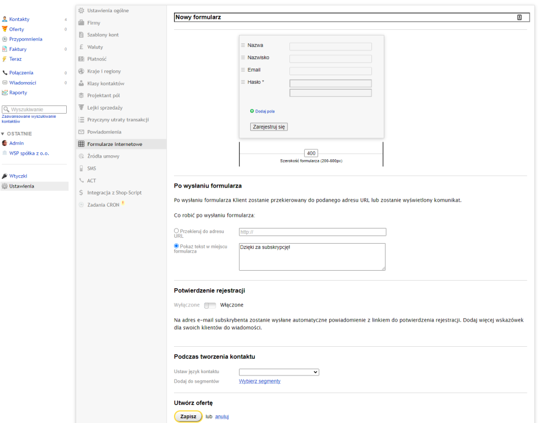Click drag handle icon beside Nazwisko field
Screen dimensions: 539x423
pos(243,57)
